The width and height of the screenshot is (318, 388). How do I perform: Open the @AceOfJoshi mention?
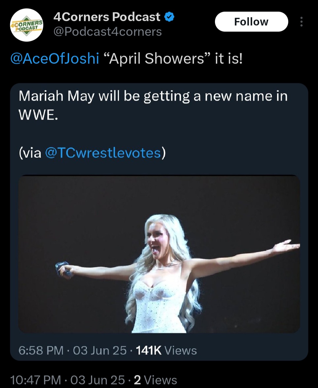[x=55, y=58]
